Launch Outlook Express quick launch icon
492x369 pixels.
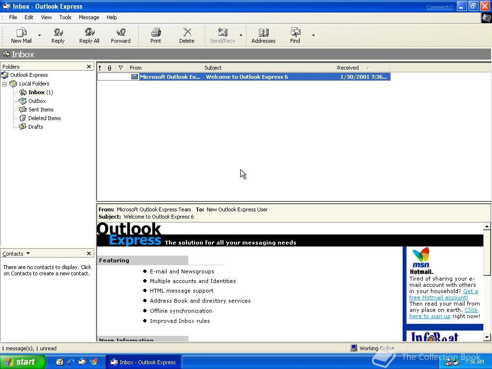pos(82,362)
